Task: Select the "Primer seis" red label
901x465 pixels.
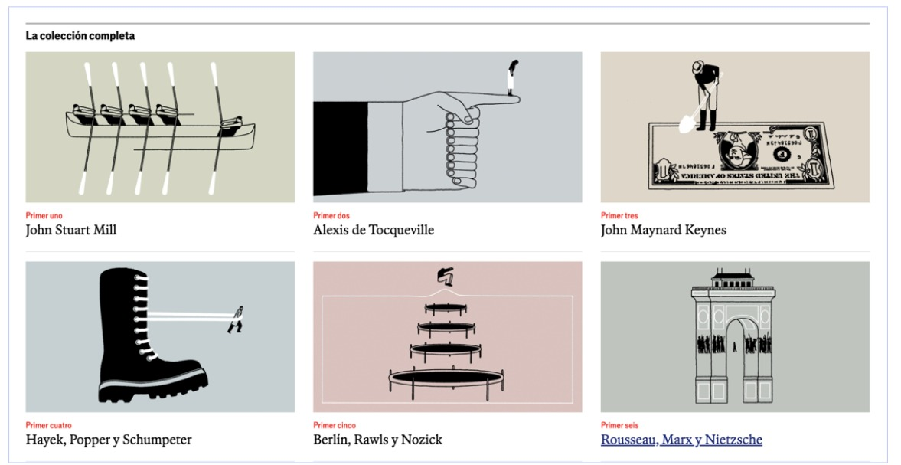Action: [x=619, y=426]
